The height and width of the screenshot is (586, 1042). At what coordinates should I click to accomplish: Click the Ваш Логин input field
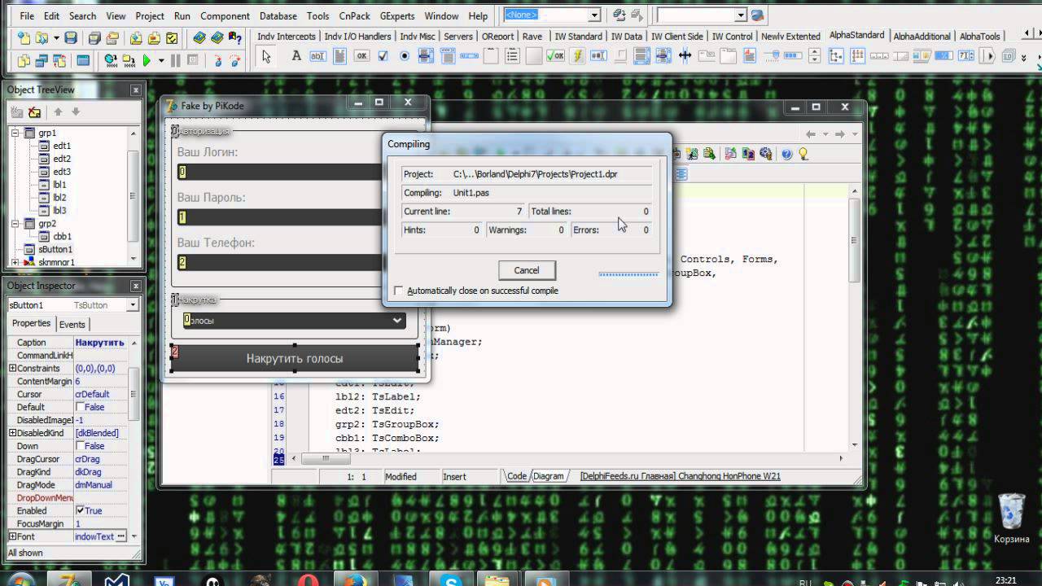point(280,172)
